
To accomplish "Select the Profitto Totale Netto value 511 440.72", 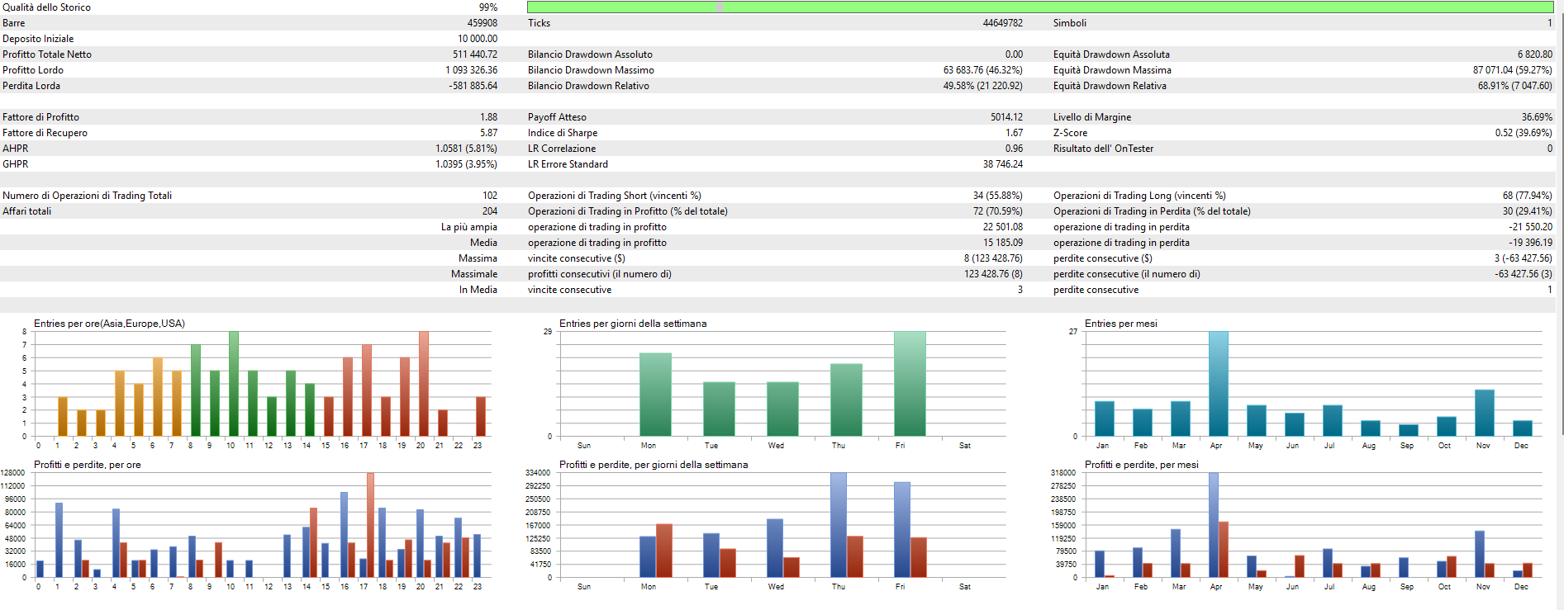I will [x=475, y=54].
